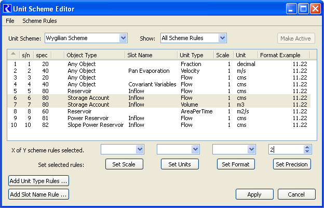This screenshot has height=208, width=324.
Task: Open the Scheme Rules menu
Action: (x=39, y=21)
